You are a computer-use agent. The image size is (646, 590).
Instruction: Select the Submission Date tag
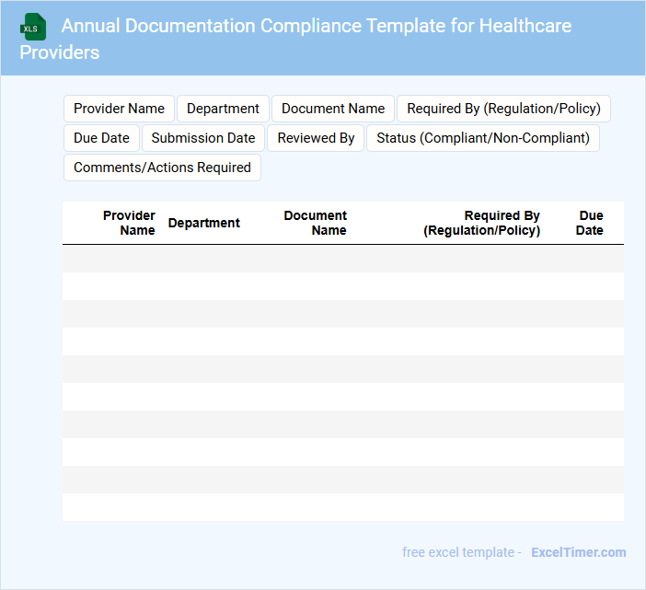point(202,138)
